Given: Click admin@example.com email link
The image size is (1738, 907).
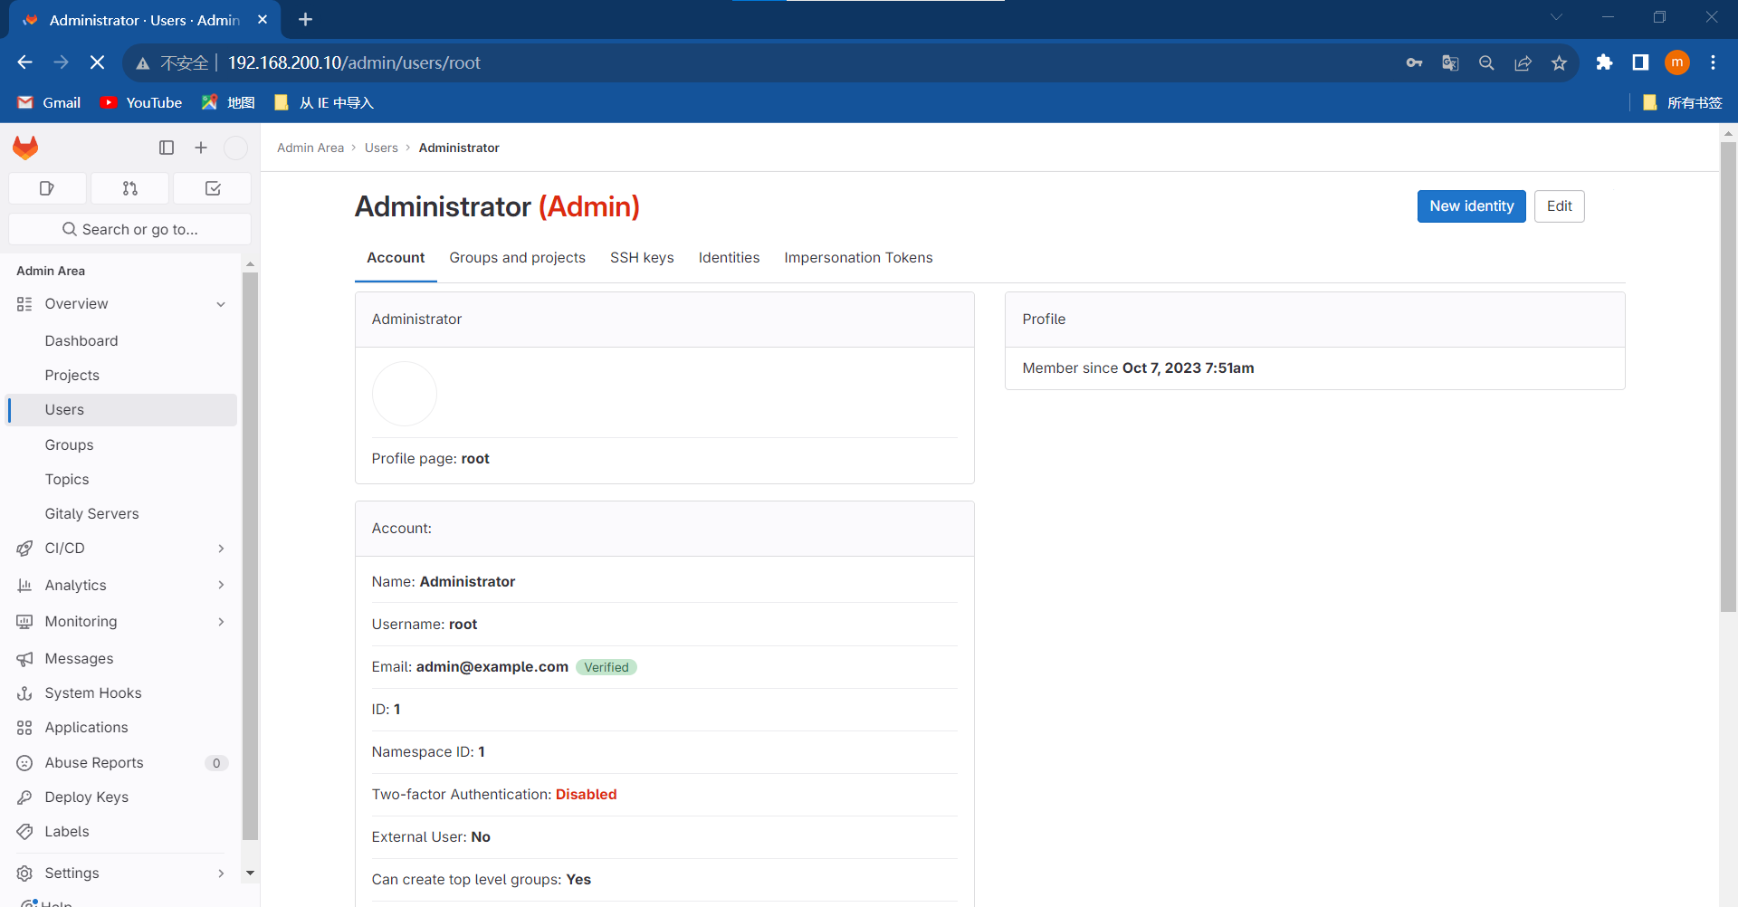Looking at the screenshot, I should [x=492, y=667].
